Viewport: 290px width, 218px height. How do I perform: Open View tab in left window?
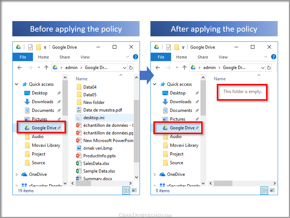(x=85, y=57)
